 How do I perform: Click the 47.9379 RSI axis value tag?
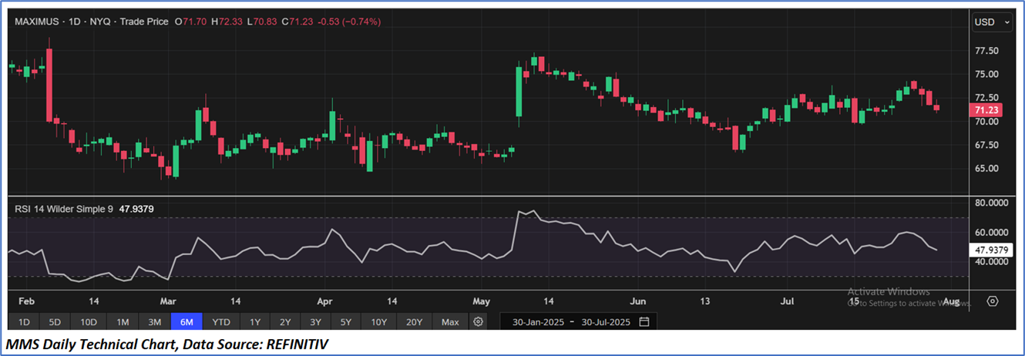click(992, 250)
